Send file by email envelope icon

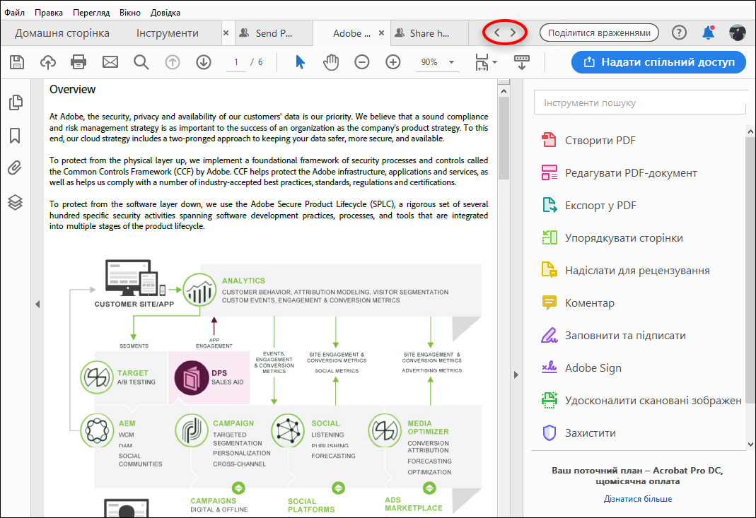(x=110, y=62)
